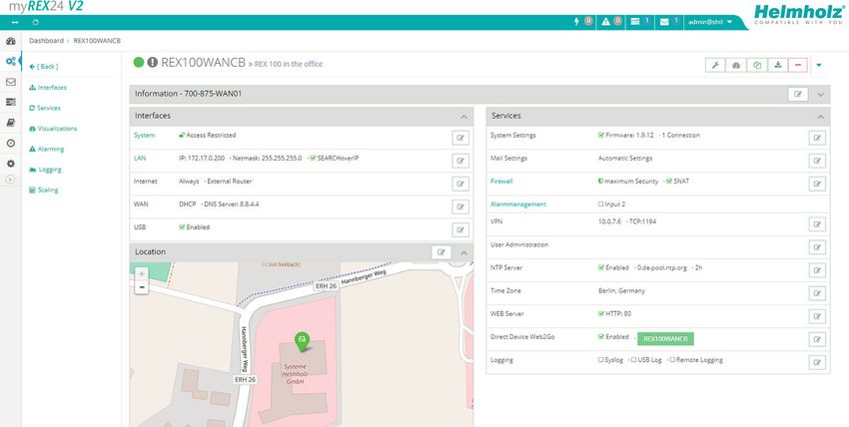Edit the LAN interface row
This screenshot has height=427, width=849.
[x=460, y=161]
